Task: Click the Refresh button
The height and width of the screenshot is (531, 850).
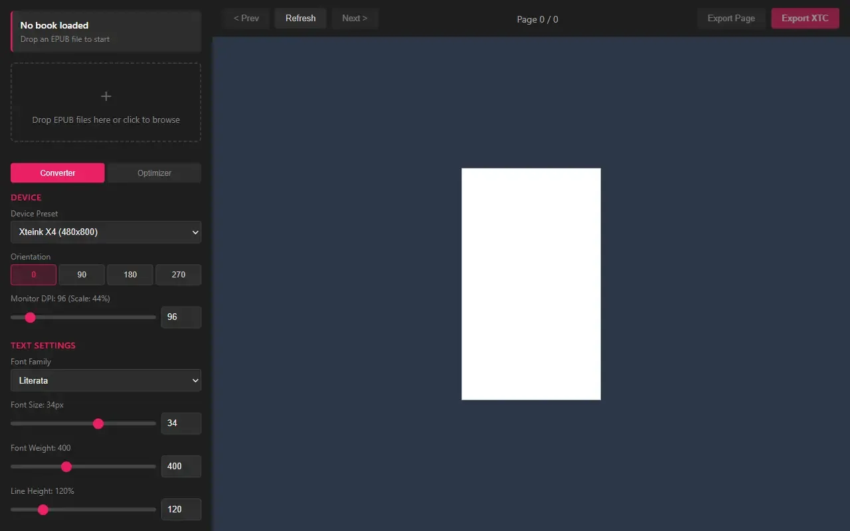Action: click(x=300, y=19)
